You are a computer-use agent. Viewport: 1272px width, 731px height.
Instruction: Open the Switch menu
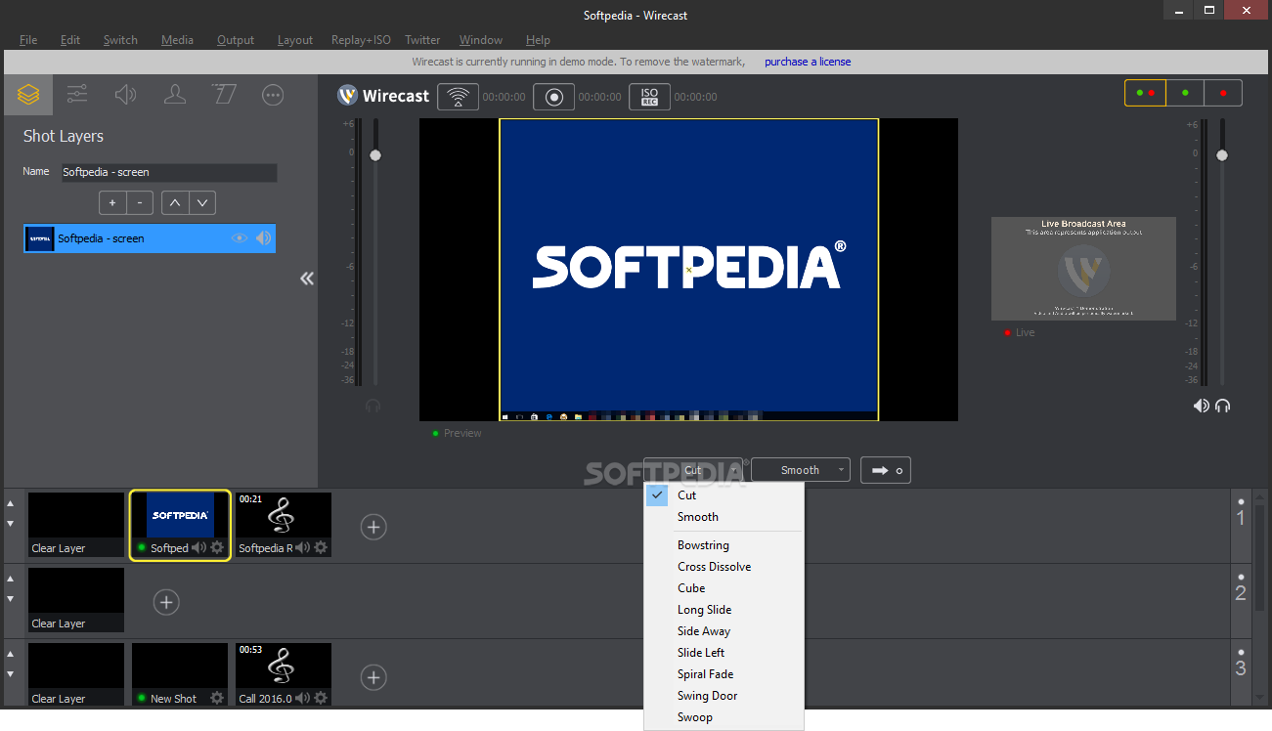[x=120, y=40]
